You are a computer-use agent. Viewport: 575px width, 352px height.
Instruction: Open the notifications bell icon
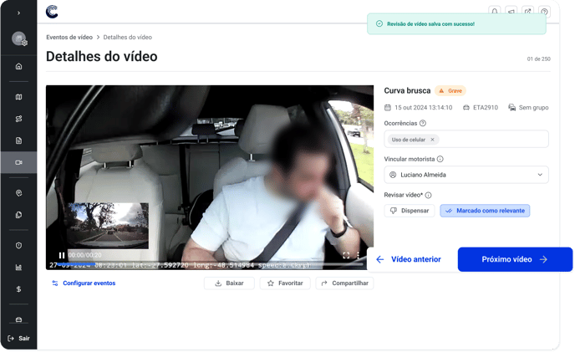(494, 12)
